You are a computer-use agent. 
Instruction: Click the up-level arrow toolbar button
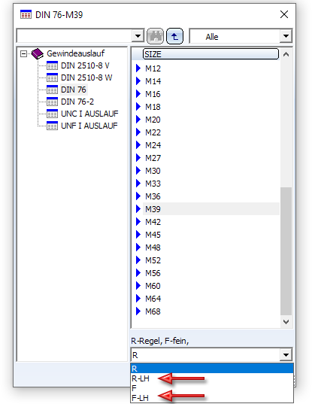(174, 36)
